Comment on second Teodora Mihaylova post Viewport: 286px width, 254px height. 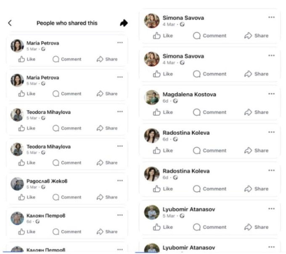click(67, 163)
